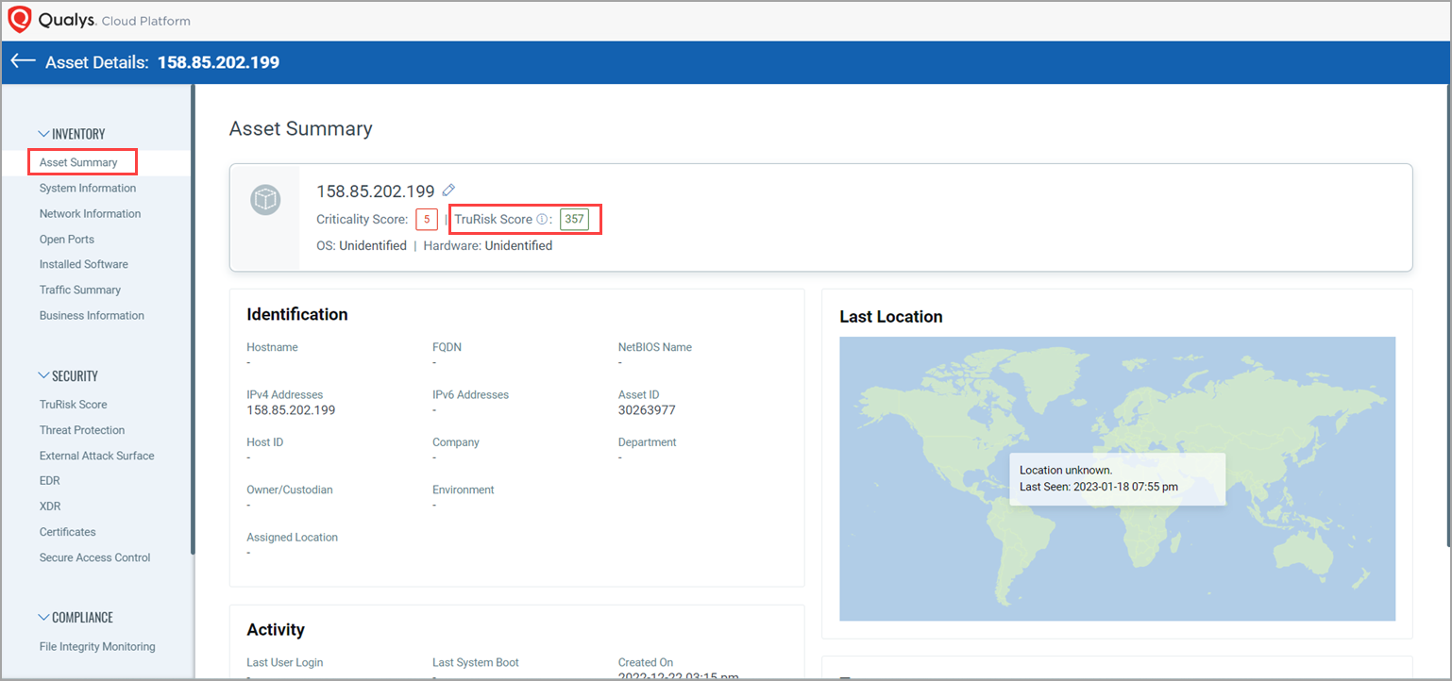The width and height of the screenshot is (1452, 681).
Task: Open the EDR section
Action: click(49, 481)
